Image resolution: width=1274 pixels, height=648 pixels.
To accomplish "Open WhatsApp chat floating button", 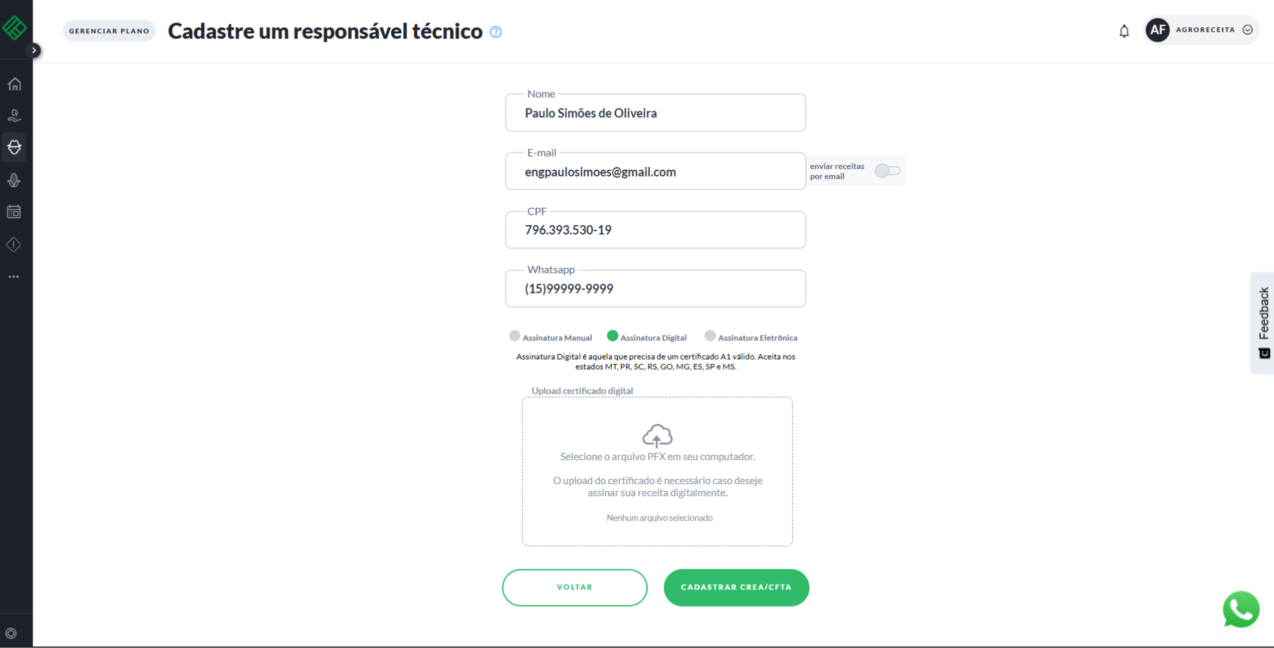I will [1241, 609].
